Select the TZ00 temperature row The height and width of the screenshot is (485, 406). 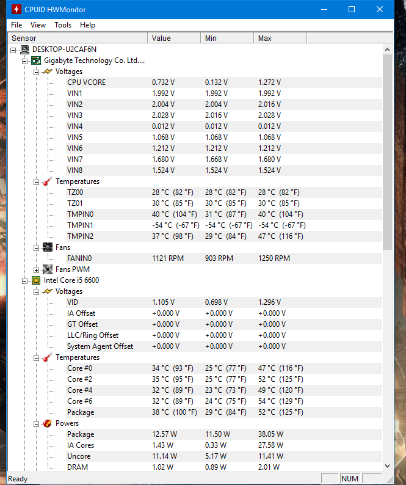tap(224, 192)
